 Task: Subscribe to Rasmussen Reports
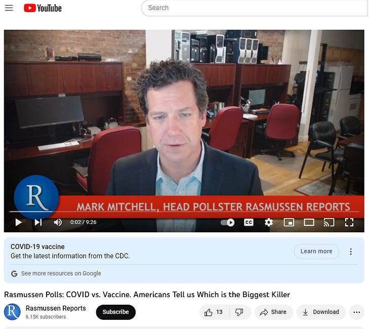coord(115,312)
